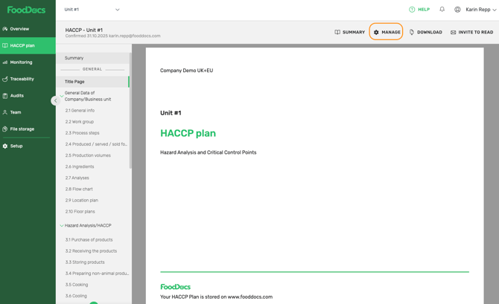
Task: Select Summary in the document outline
Action: pos(92,58)
